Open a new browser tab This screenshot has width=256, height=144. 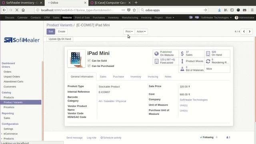click(136, 3)
